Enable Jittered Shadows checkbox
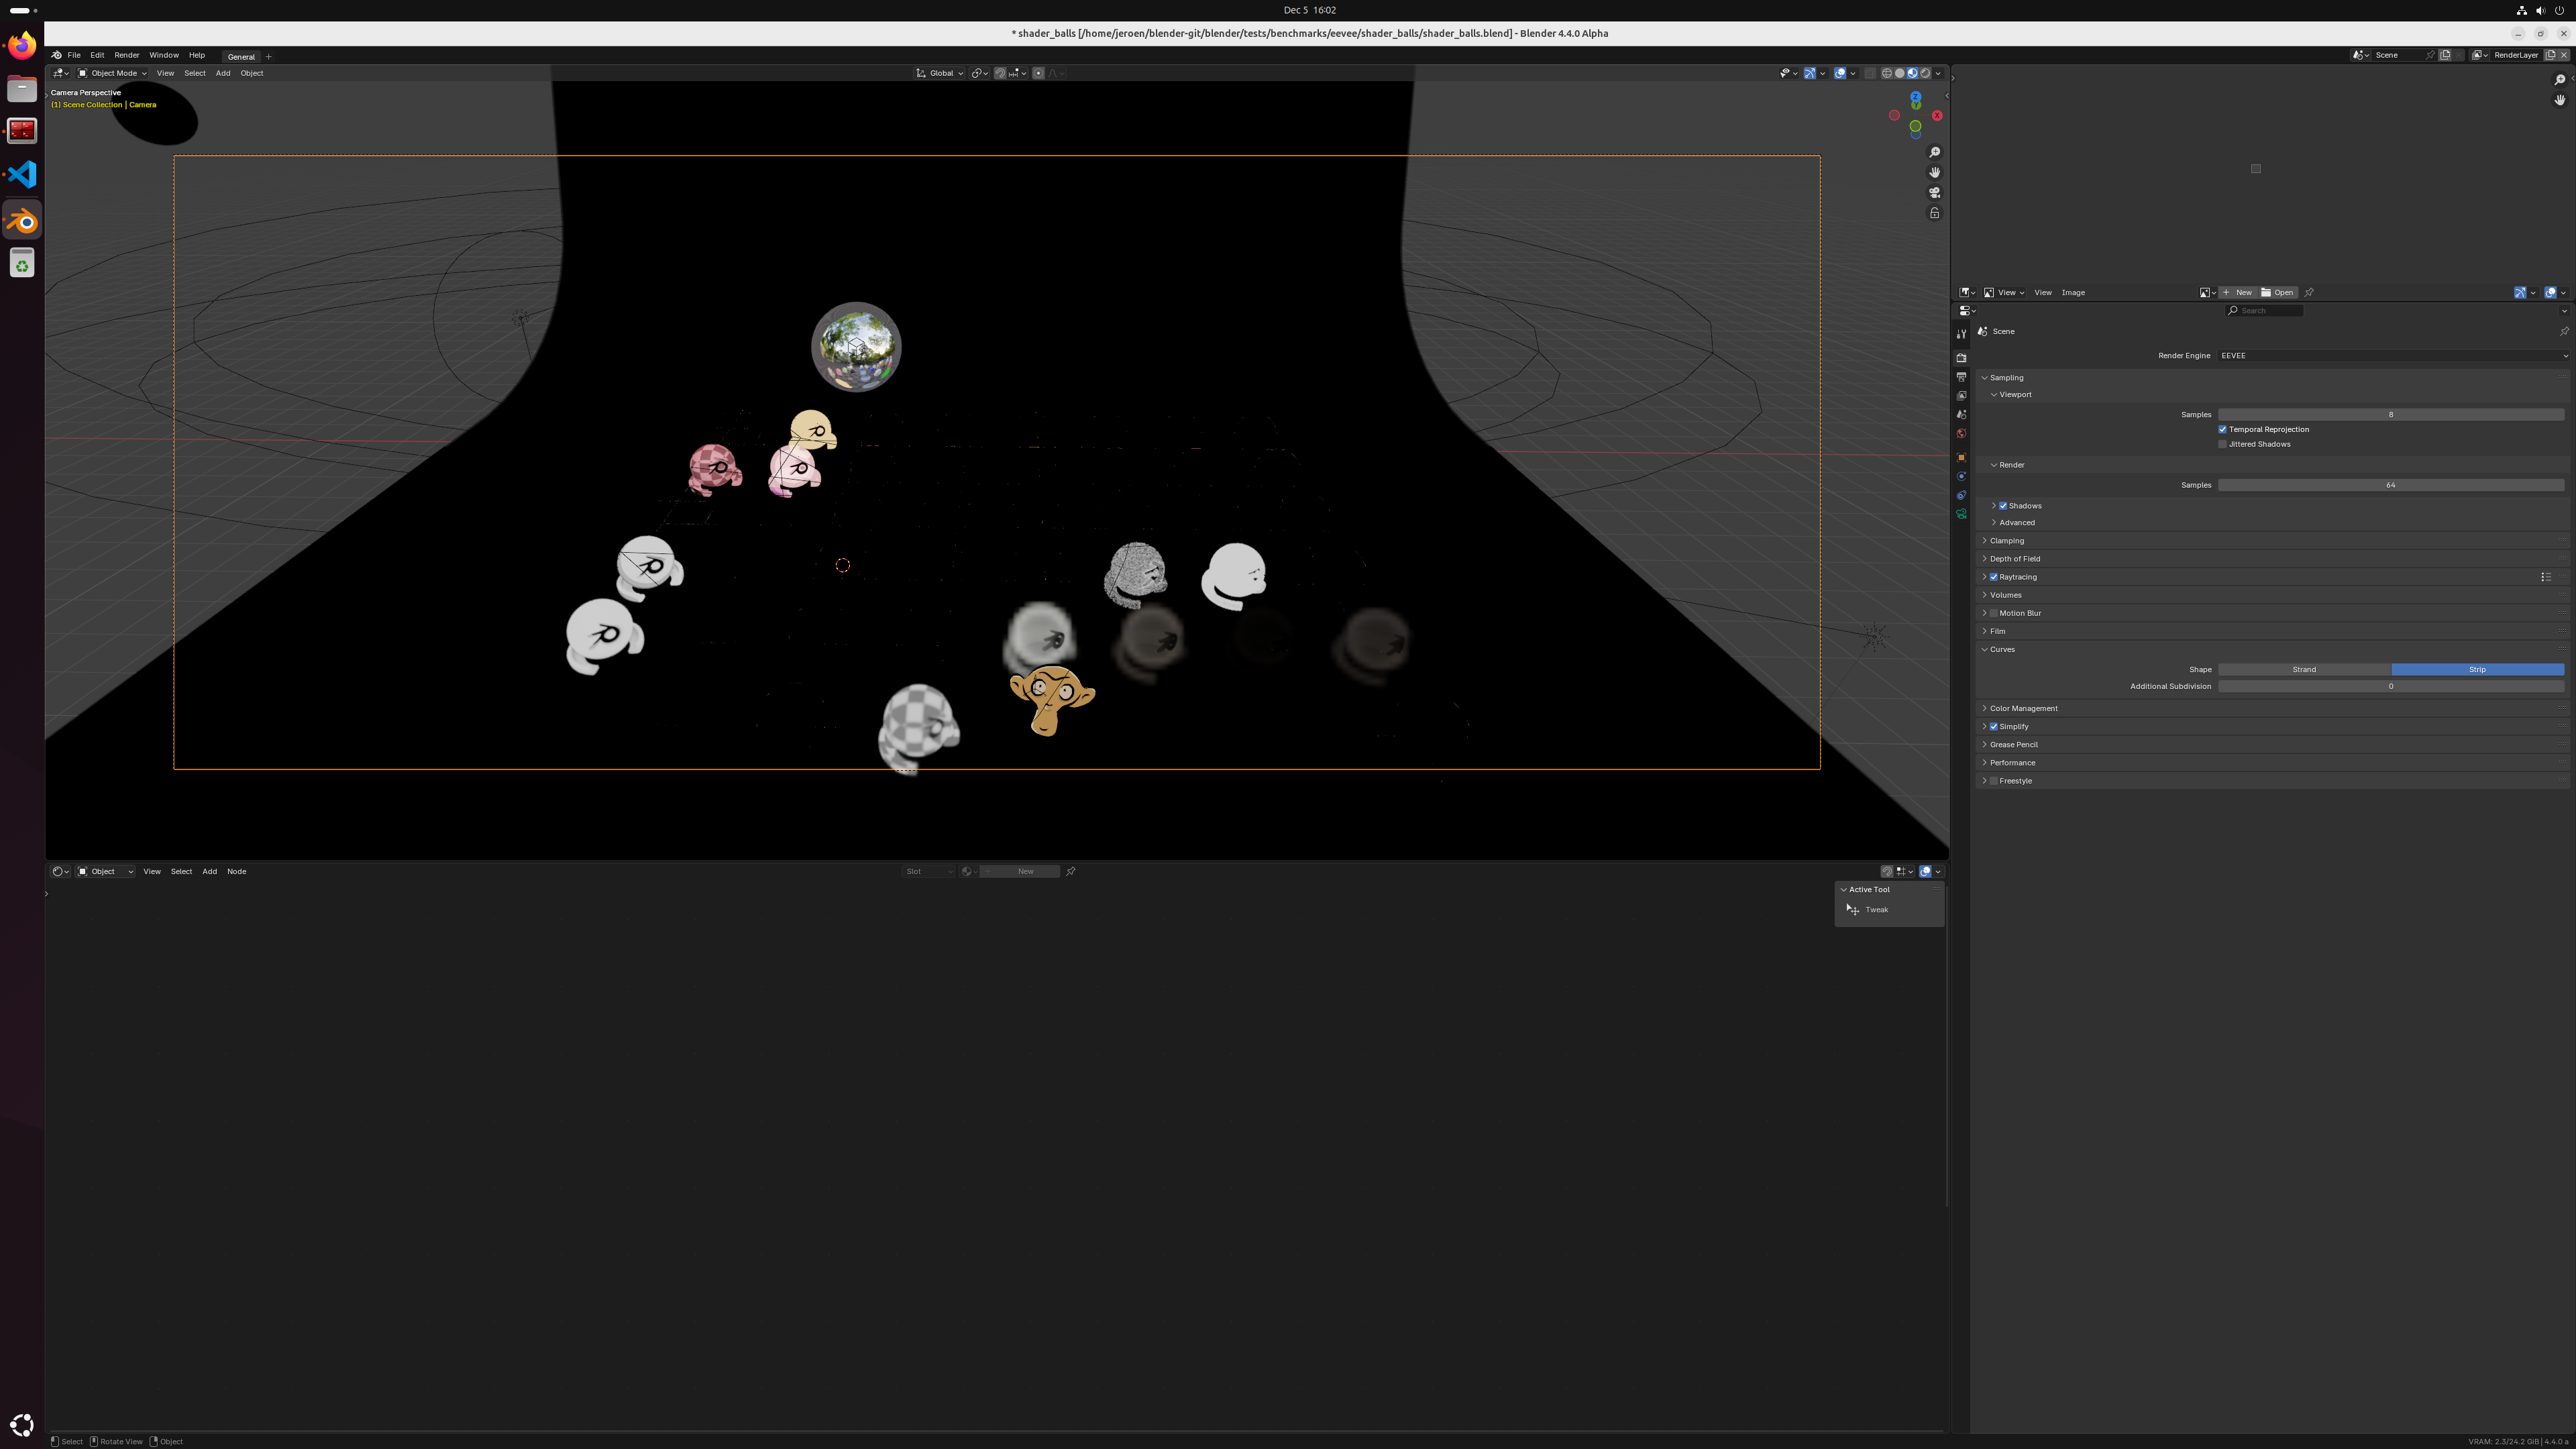The image size is (2576, 1449). tap(2222, 444)
